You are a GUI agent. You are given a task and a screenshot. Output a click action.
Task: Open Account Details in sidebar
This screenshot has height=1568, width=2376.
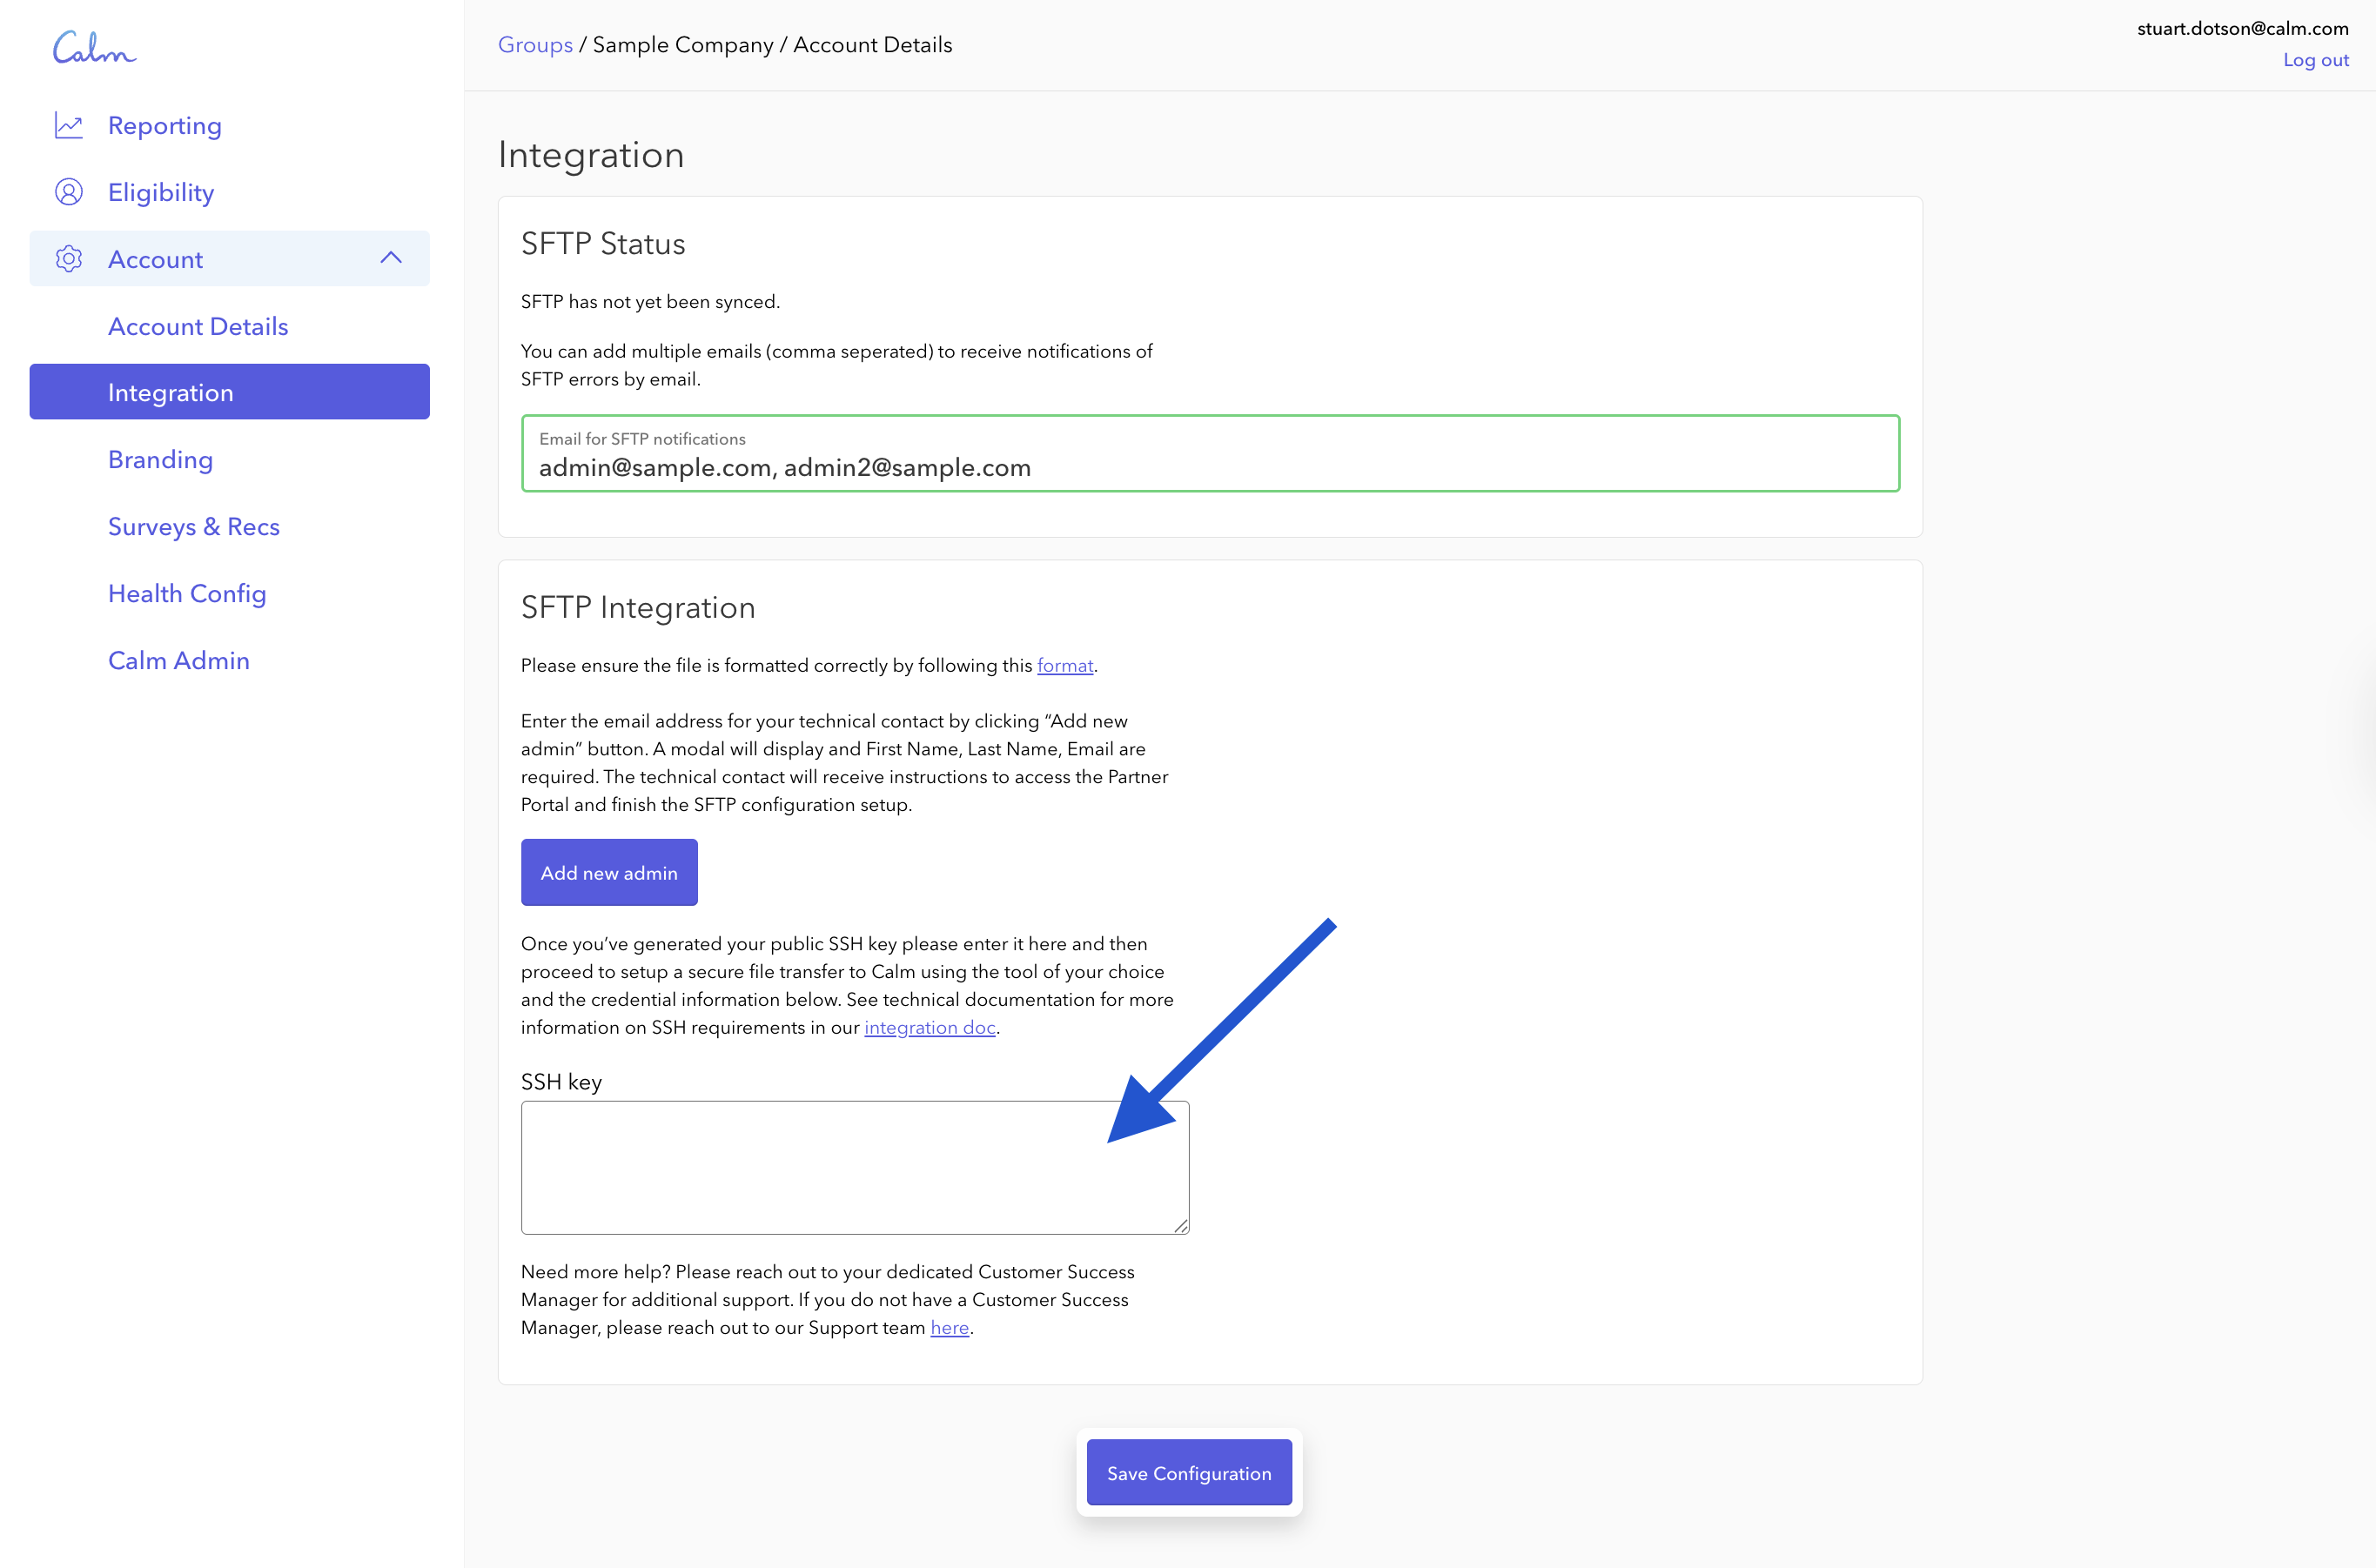click(198, 326)
